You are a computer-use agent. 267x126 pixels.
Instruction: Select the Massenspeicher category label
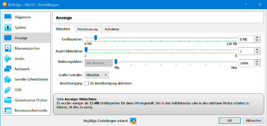(27, 48)
